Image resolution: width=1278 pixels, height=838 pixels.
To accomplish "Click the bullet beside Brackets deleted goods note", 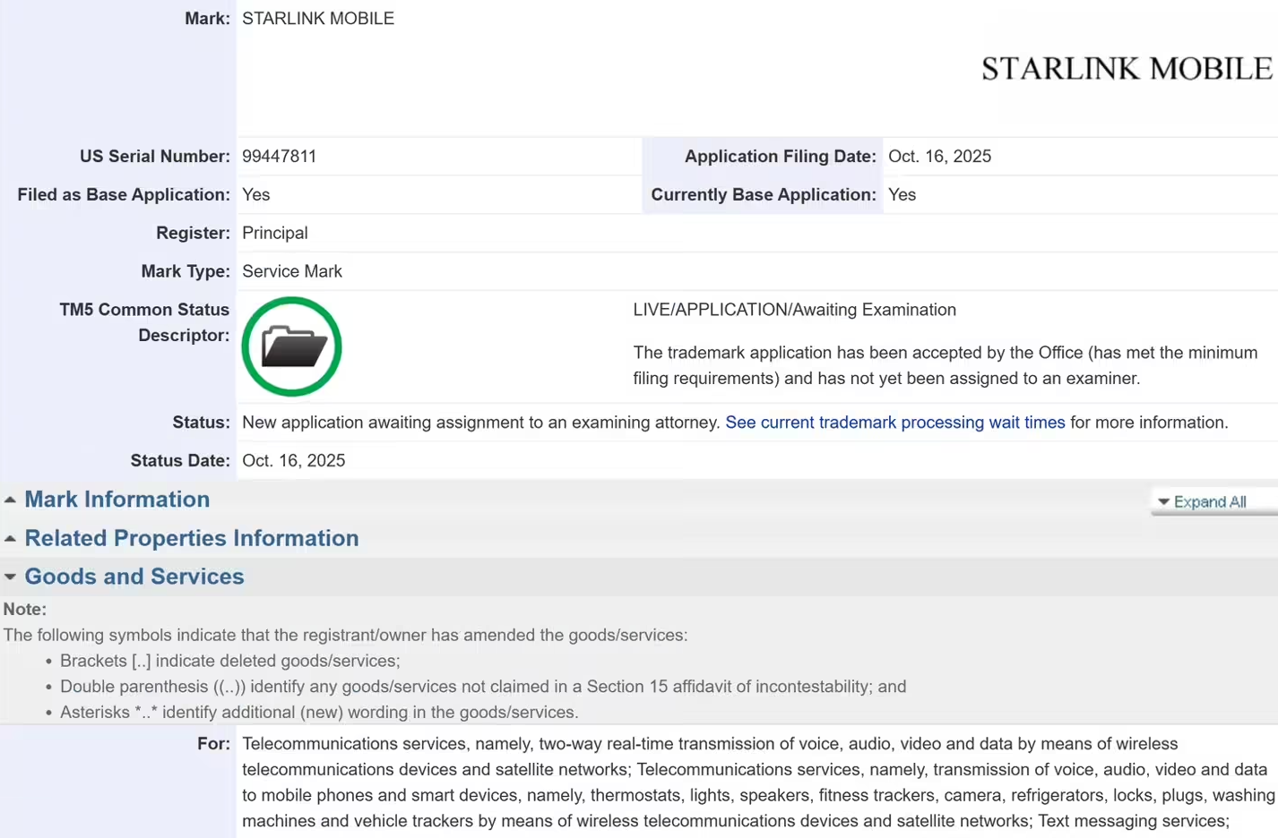I will (x=47, y=661).
